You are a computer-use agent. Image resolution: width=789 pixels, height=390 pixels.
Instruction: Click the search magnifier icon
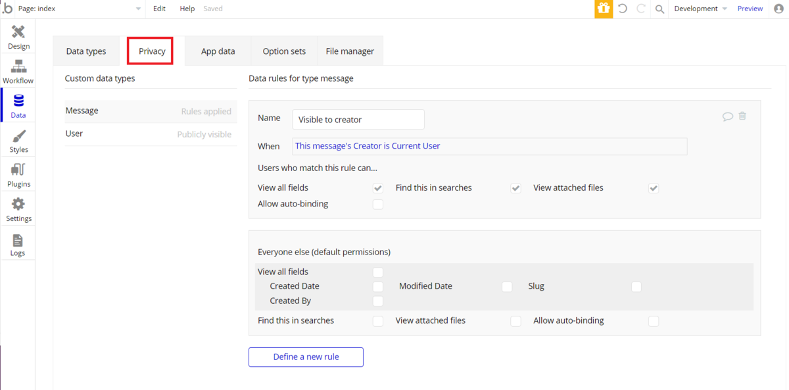pyautogui.click(x=659, y=9)
